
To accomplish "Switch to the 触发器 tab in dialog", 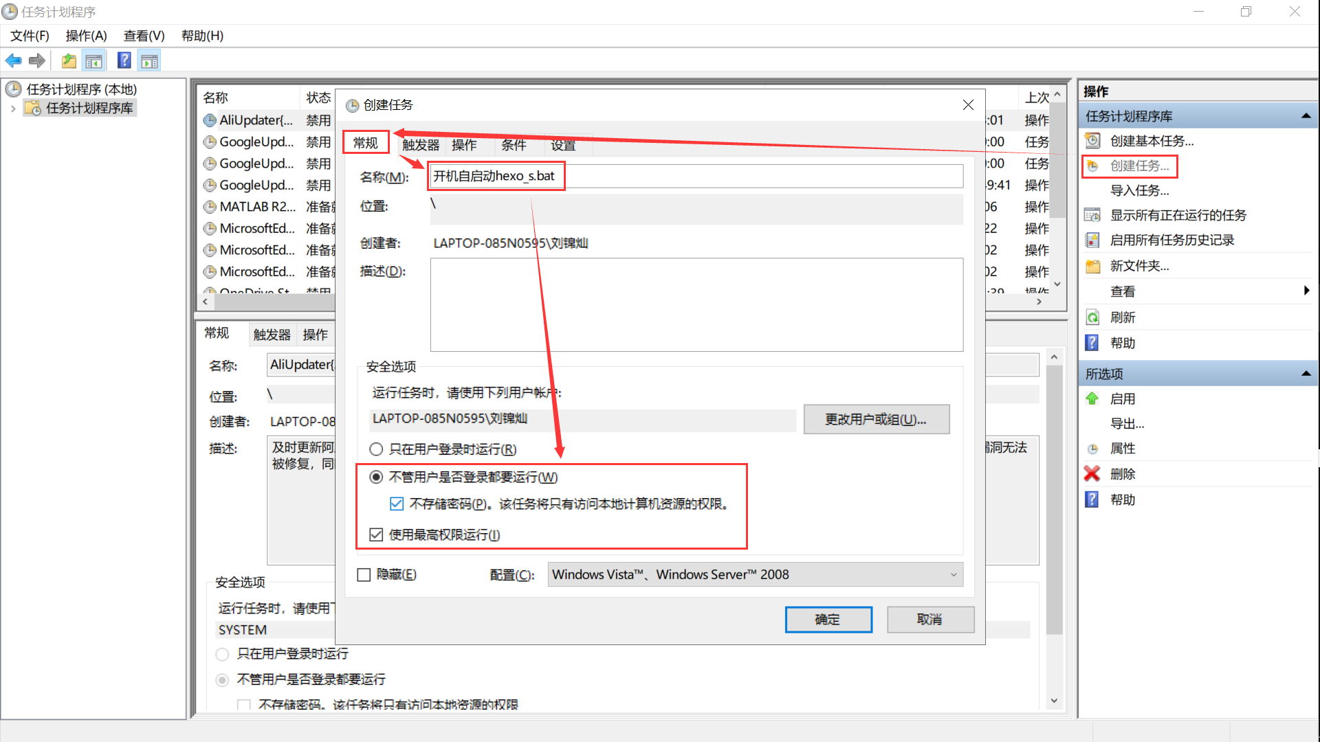I will point(420,145).
